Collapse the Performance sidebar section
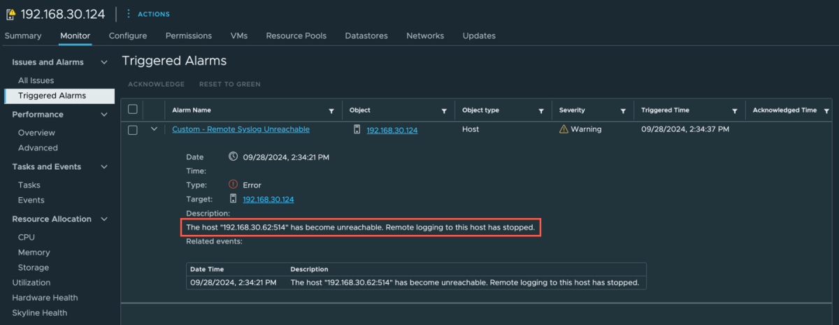The image size is (839, 325). click(x=104, y=115)
